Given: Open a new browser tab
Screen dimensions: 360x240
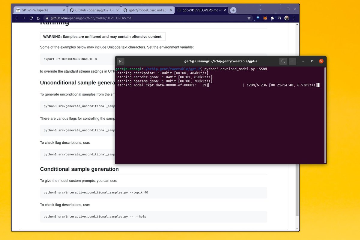Looking at the screenshot, I should (233, 10).
